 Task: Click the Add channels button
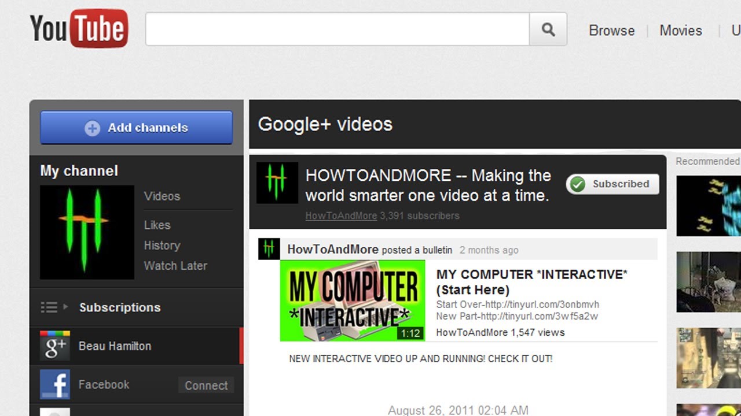coord(136,128)
